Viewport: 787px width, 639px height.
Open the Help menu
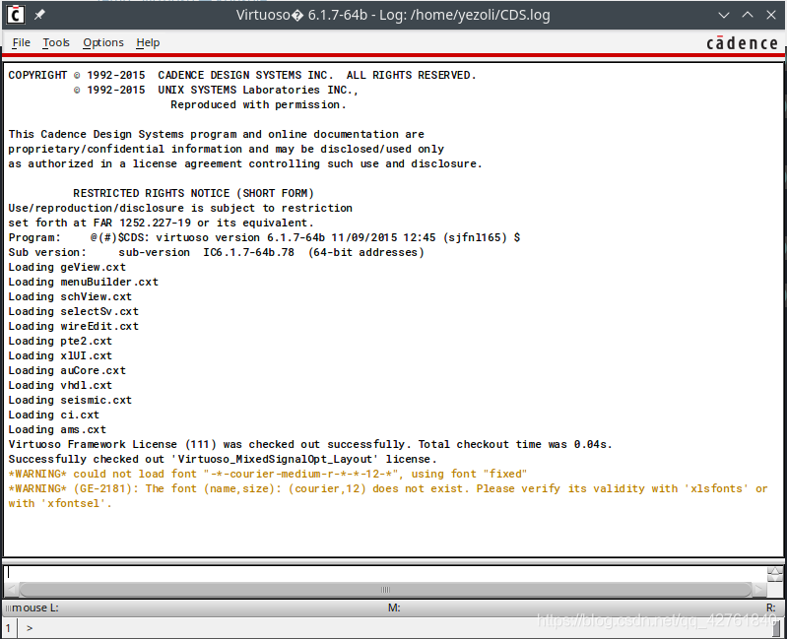[x=148, y=42]
